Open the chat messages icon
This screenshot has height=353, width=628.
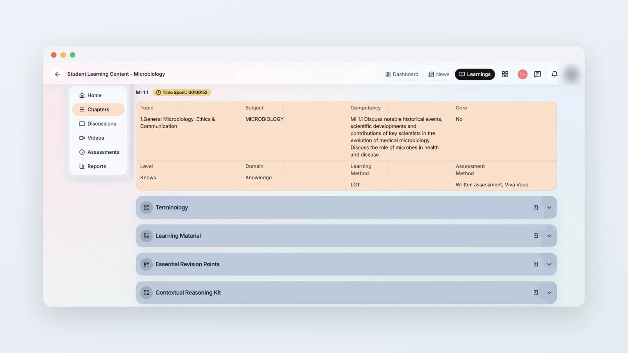pyautogui.click(x=538, y=74)
